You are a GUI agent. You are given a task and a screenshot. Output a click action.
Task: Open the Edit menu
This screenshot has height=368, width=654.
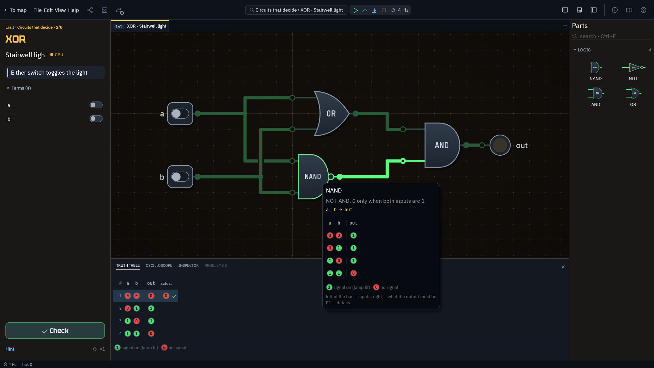[x=48, y=10]
